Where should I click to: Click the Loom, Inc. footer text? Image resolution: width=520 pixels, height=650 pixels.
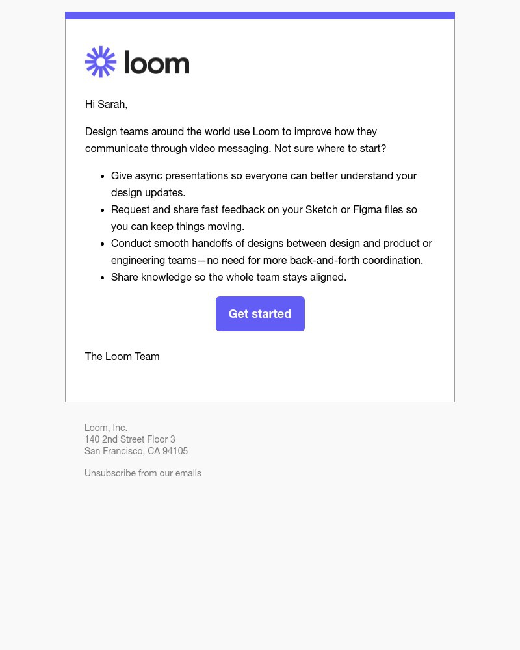pyautogui.click(x=106, y=428)
